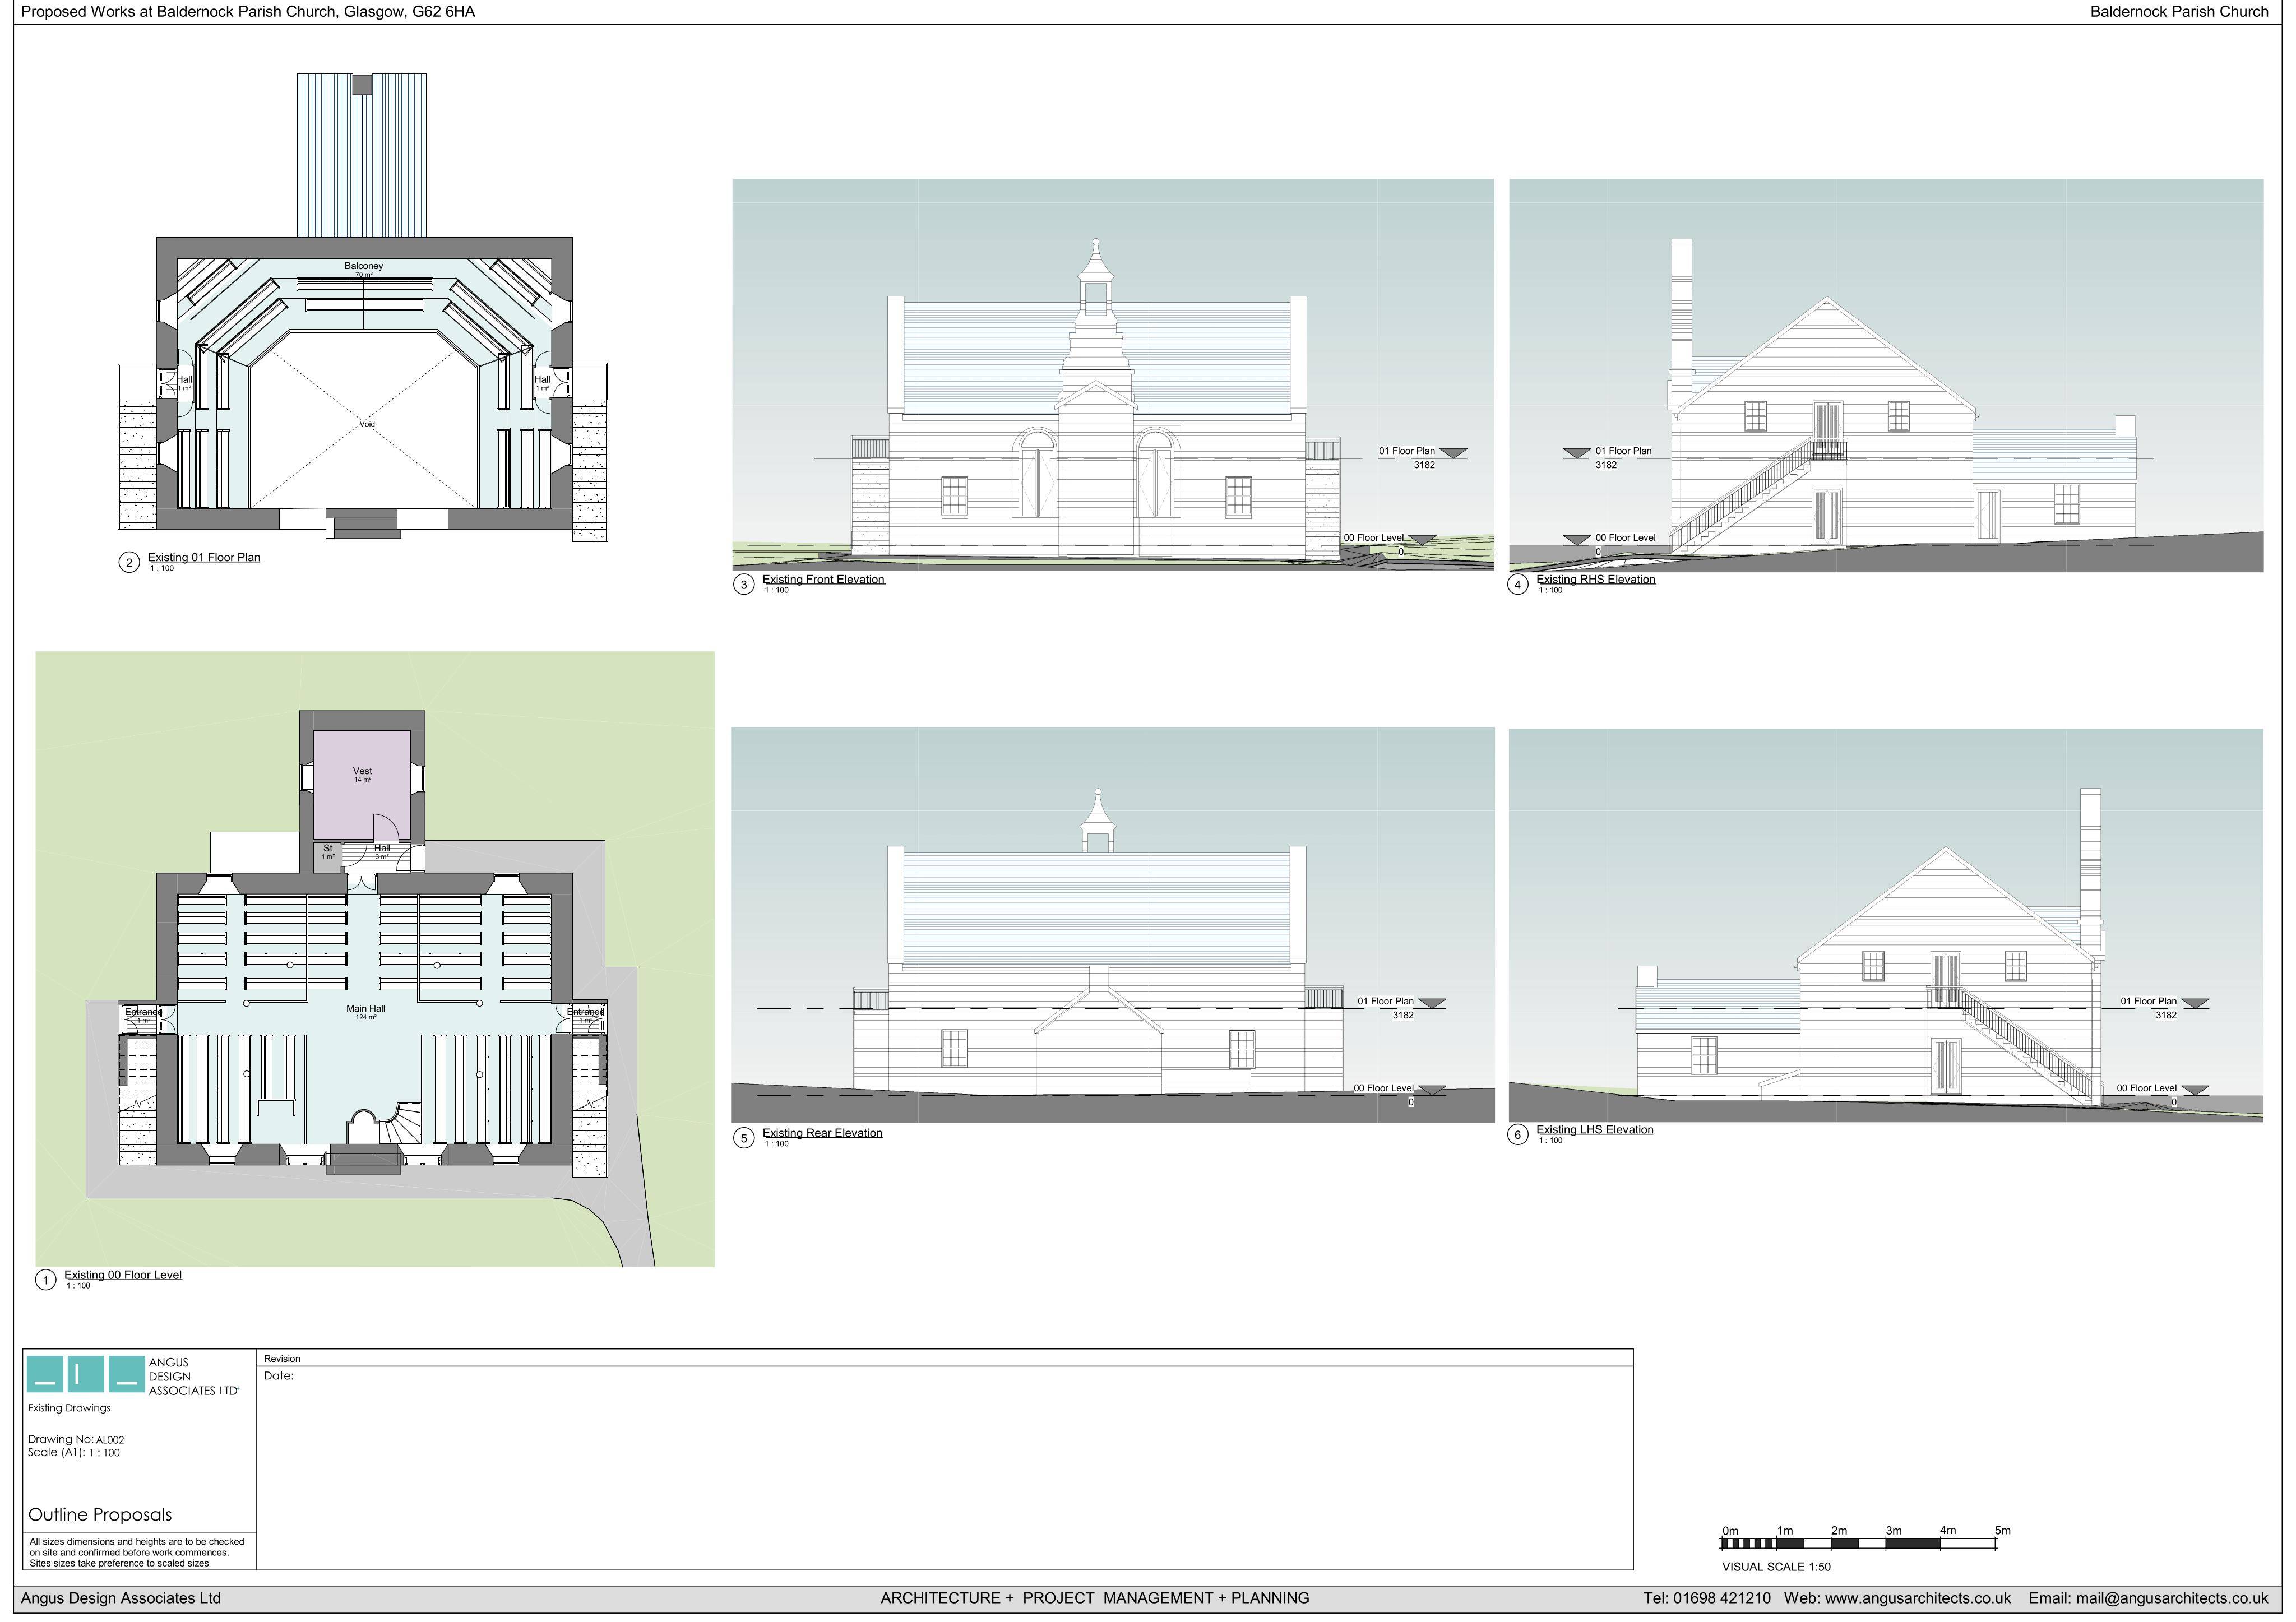Click the view number 6 circle marker
This screenshot has width=2296, height=1622.
click(x=1518, y=1135)
